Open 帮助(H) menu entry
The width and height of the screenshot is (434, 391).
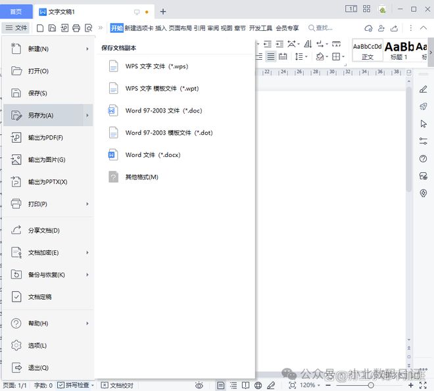click(48, 323)
